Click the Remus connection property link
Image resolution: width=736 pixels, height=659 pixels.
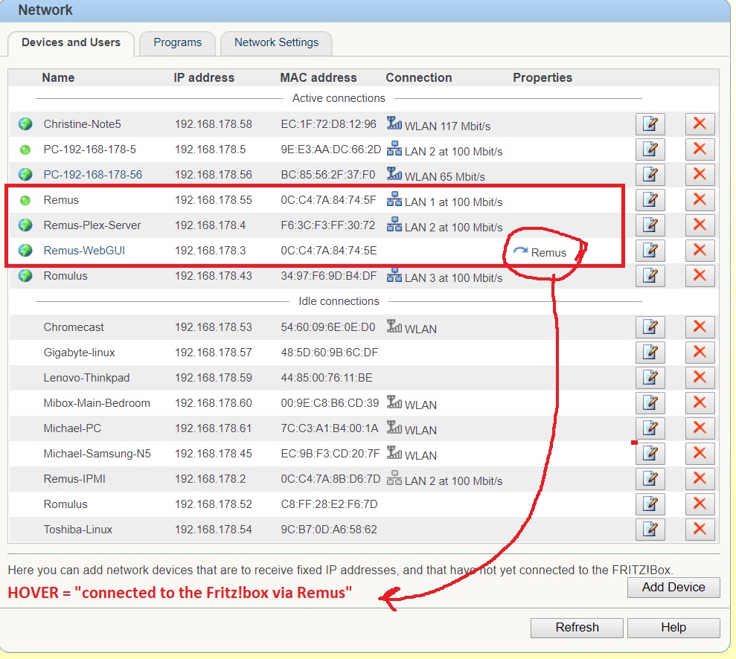point(540,253)
